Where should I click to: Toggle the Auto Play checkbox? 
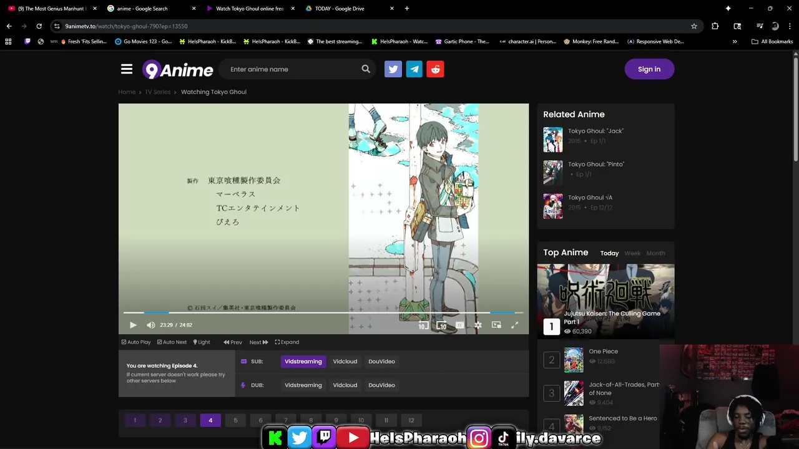click(x=136, y=342)
